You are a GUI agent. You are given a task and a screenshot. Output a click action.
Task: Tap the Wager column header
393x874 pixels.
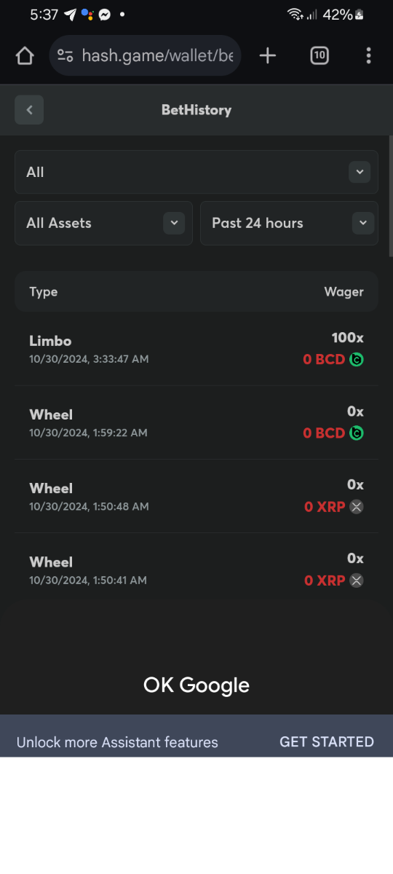(344, 291)
